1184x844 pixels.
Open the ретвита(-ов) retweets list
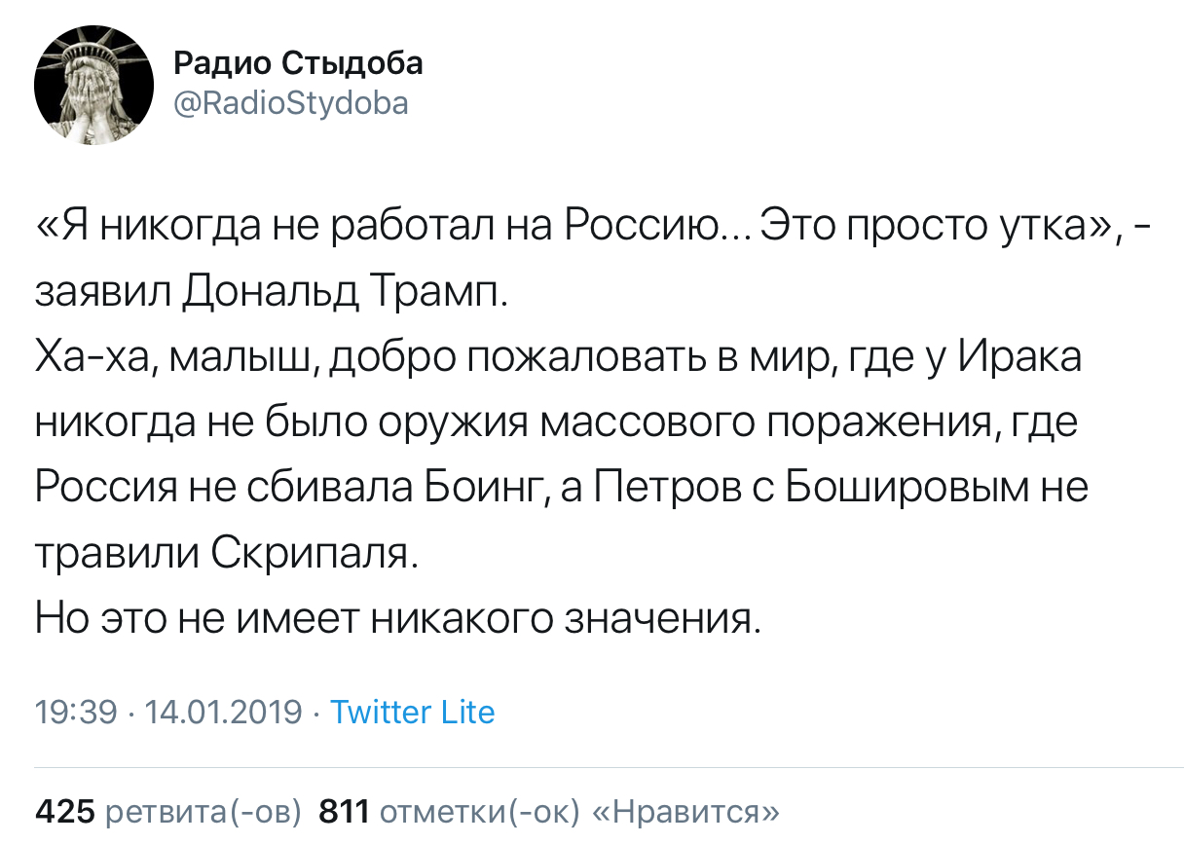pyautogui.click(x=203, y=810)
